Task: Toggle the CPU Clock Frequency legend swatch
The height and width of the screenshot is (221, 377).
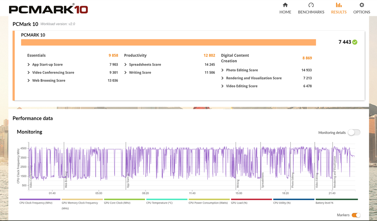Action: pyautogui.click(x=40, y=200)
